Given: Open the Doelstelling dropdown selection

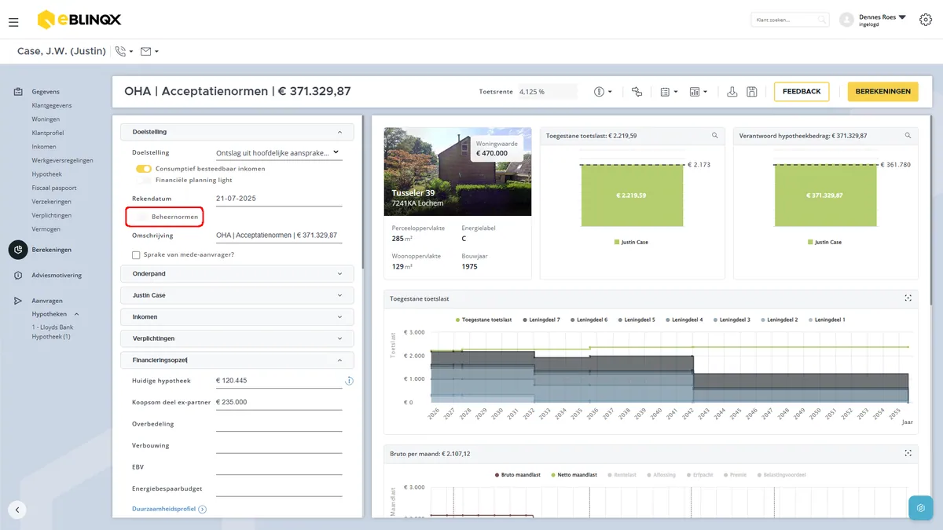Looking at the screenshot, I should [x=279, y=153].
